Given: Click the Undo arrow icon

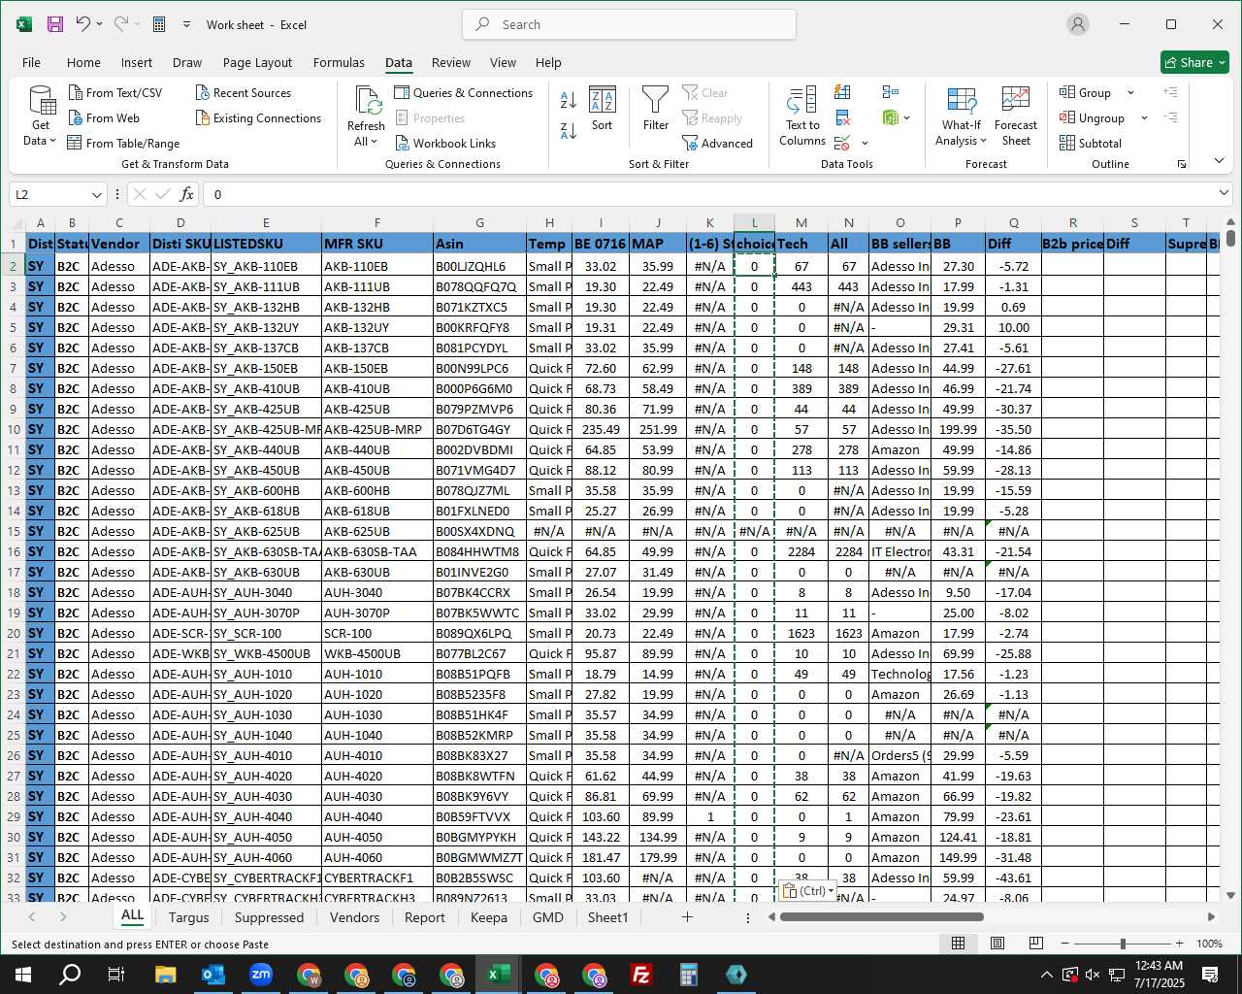Looking at the screenshot, I should [x=83, y=24].
